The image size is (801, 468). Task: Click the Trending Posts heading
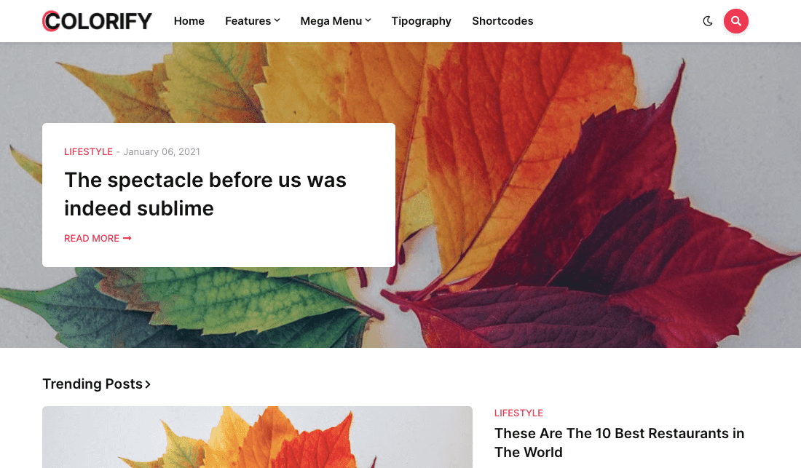[x=92, y=384]
